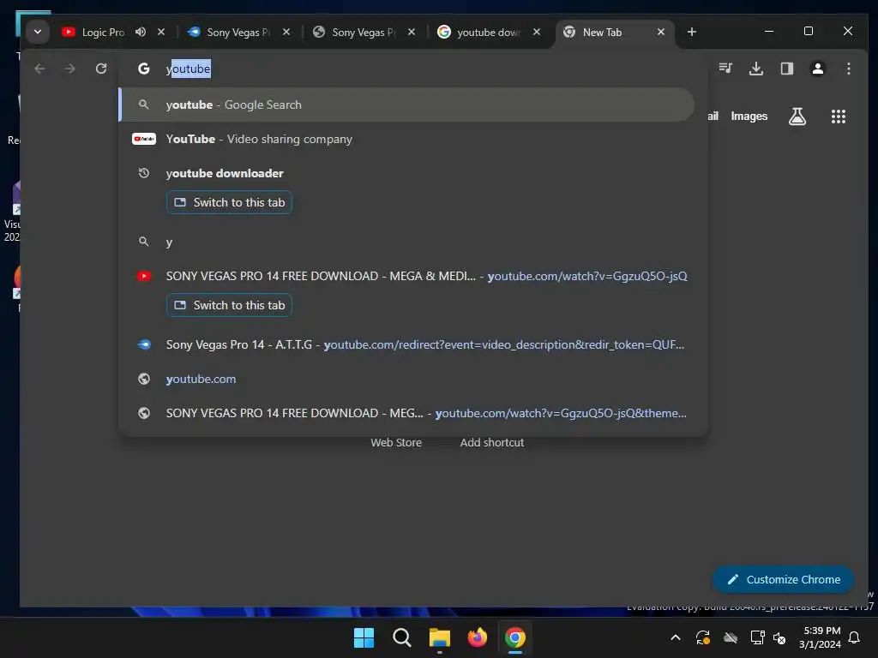The image size is (878, 658).
Task: Open the display cast tray icon
Action: tap(757, 637)
